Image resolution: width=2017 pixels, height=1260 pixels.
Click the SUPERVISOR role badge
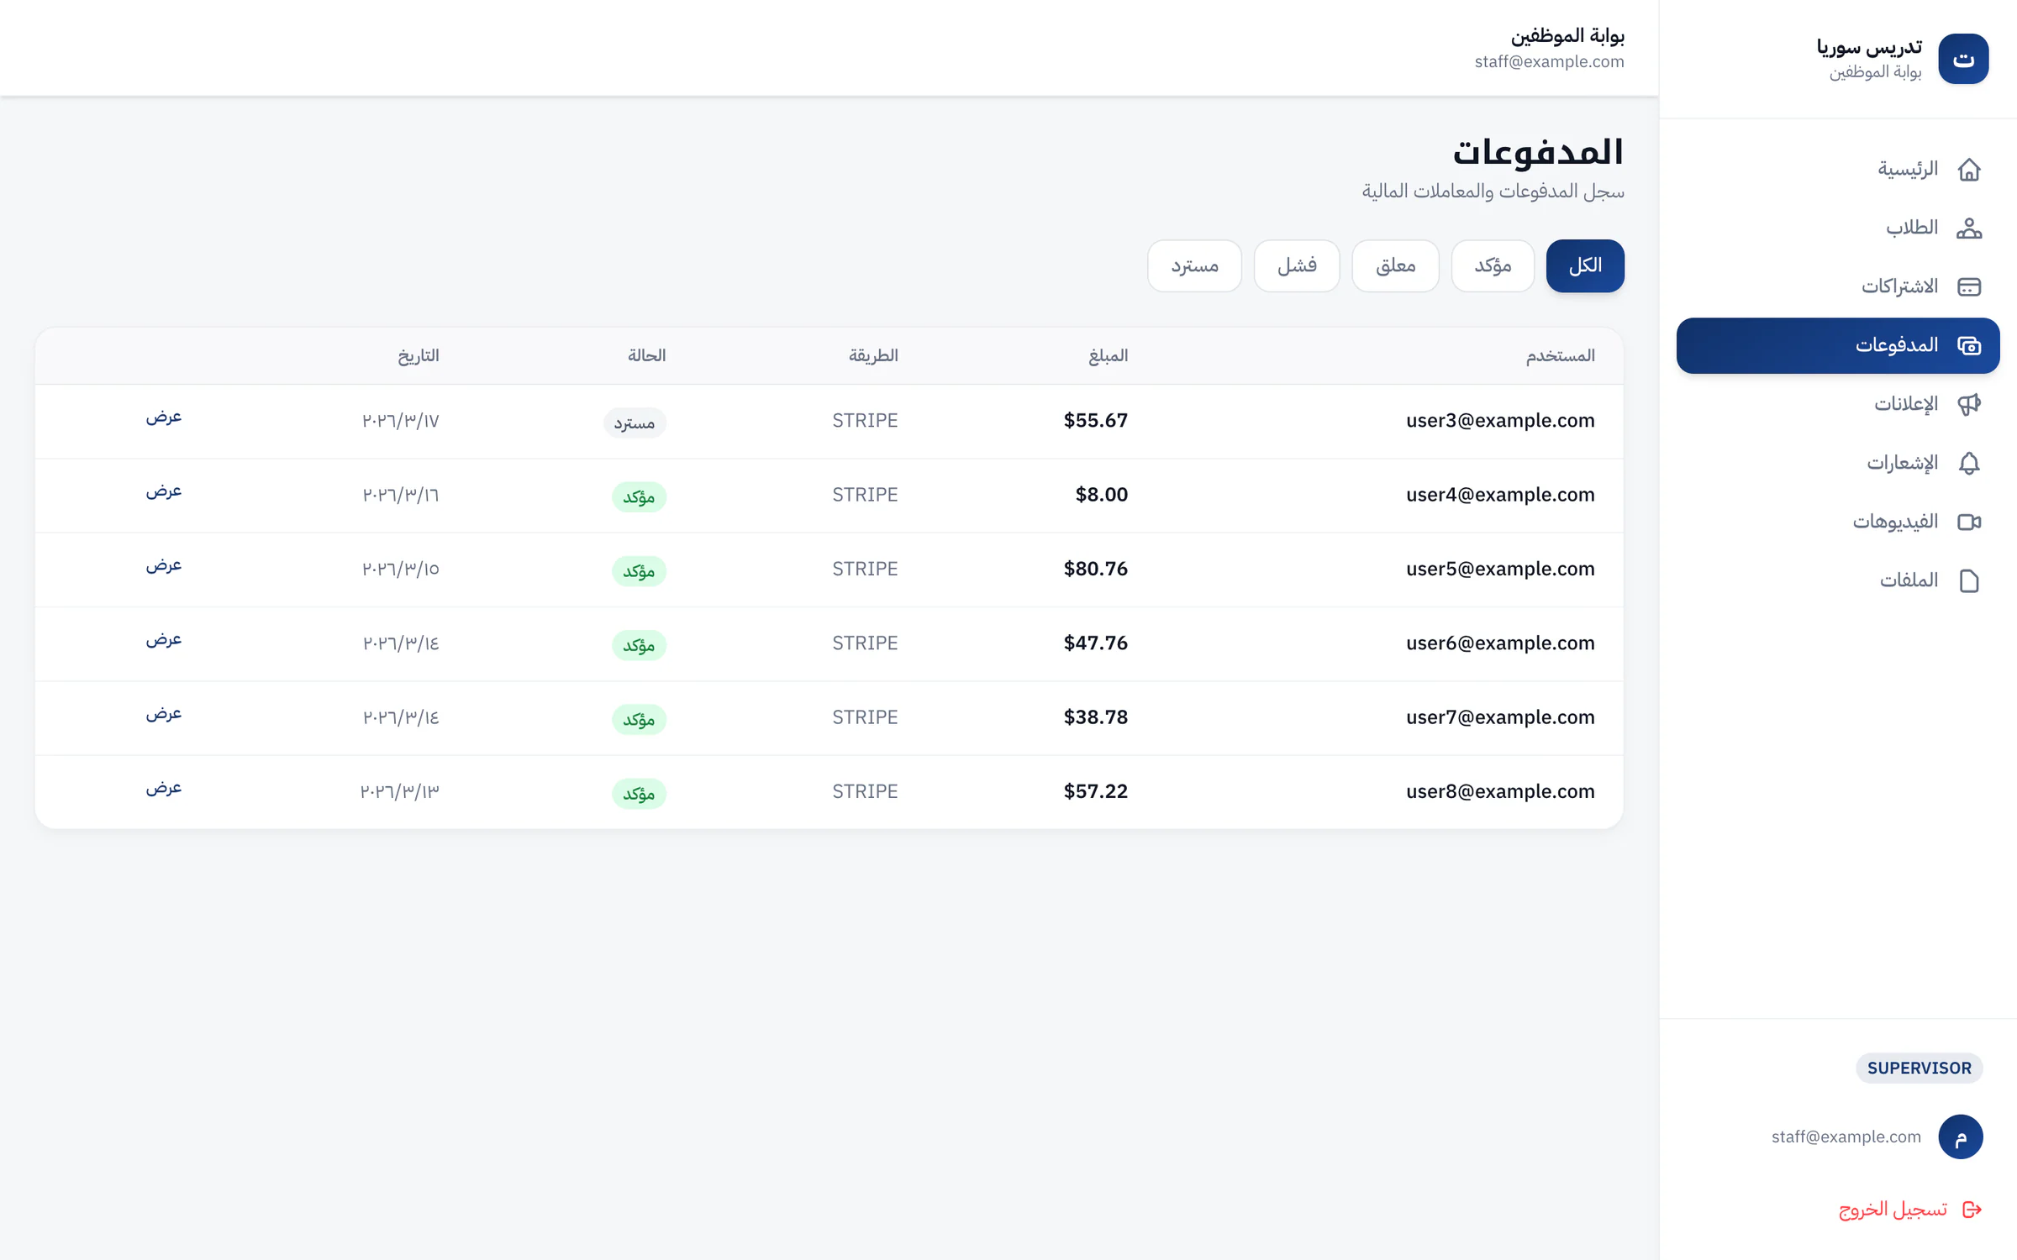tap(1919, 1068)
